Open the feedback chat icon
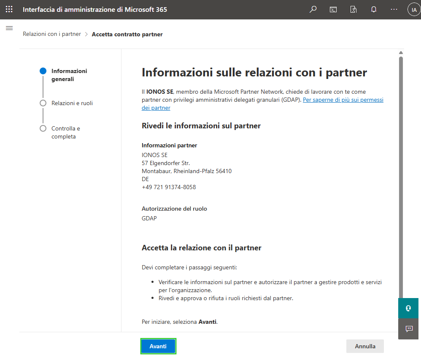The width and height of the screenshot is (421, 358). coord(408,329)
